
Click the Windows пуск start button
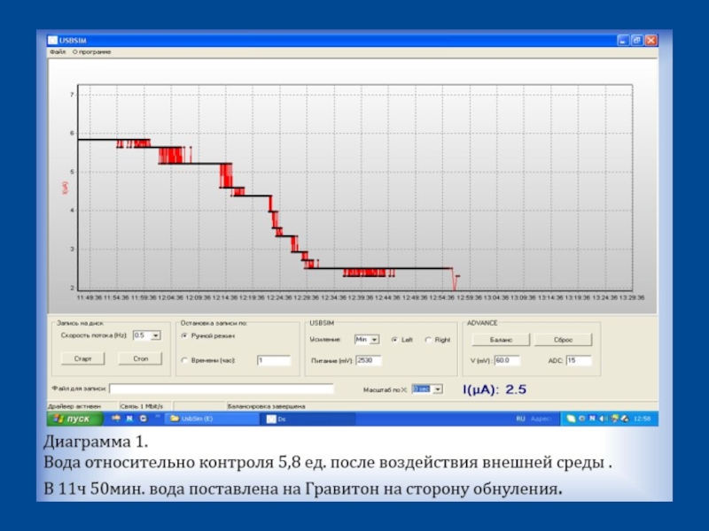73,418
